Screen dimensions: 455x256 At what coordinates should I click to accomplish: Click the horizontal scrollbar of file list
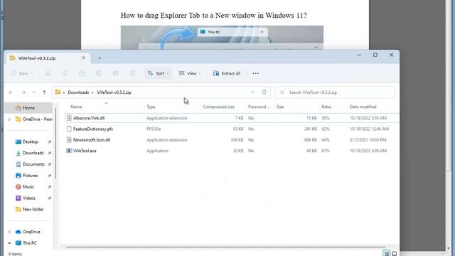(226, 247)
